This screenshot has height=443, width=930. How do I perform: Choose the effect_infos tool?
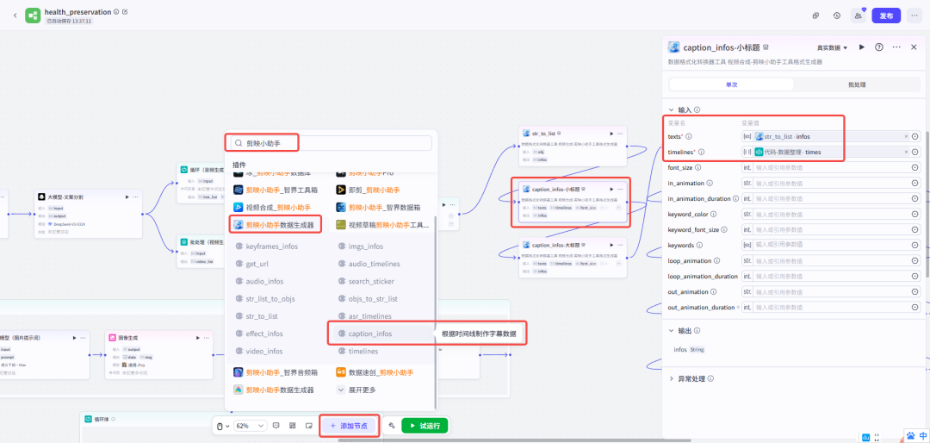pos(264,334)
